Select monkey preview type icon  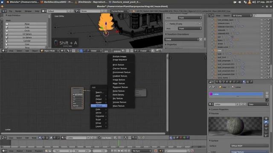[x=266, y=129]
